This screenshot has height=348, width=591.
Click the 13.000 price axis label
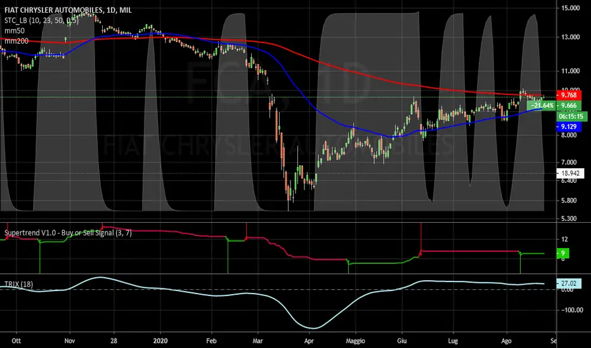(x=570, y=37)
